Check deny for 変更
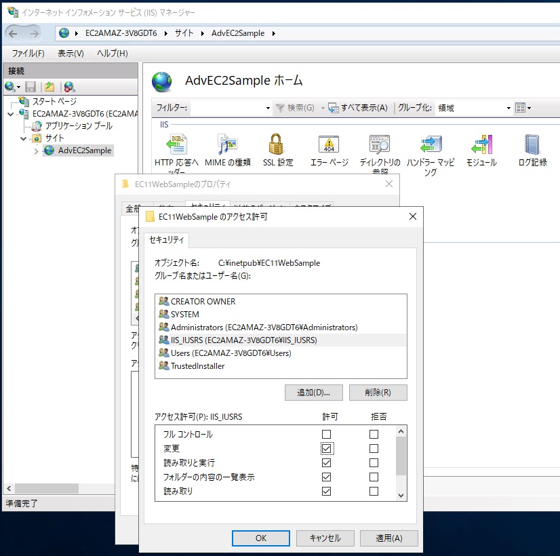Viewport: 560px width, 556px height. (x=374, y=448)
